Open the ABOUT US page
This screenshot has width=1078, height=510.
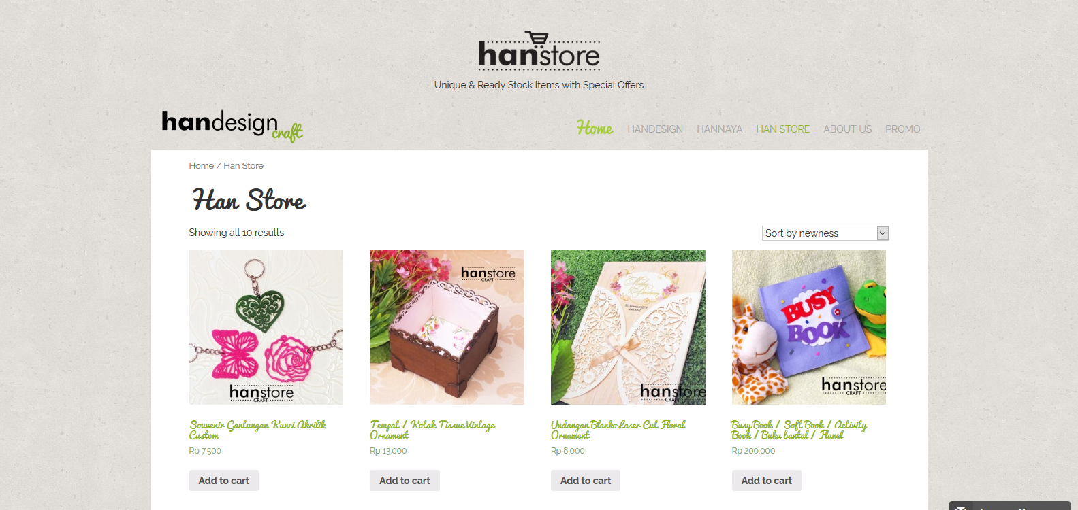pyautogui.click(x=847, y=129)
